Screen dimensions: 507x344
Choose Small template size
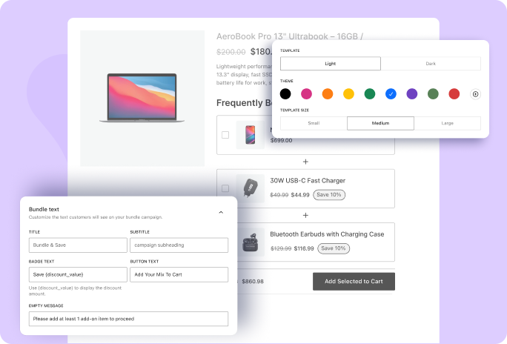(314, 123)
